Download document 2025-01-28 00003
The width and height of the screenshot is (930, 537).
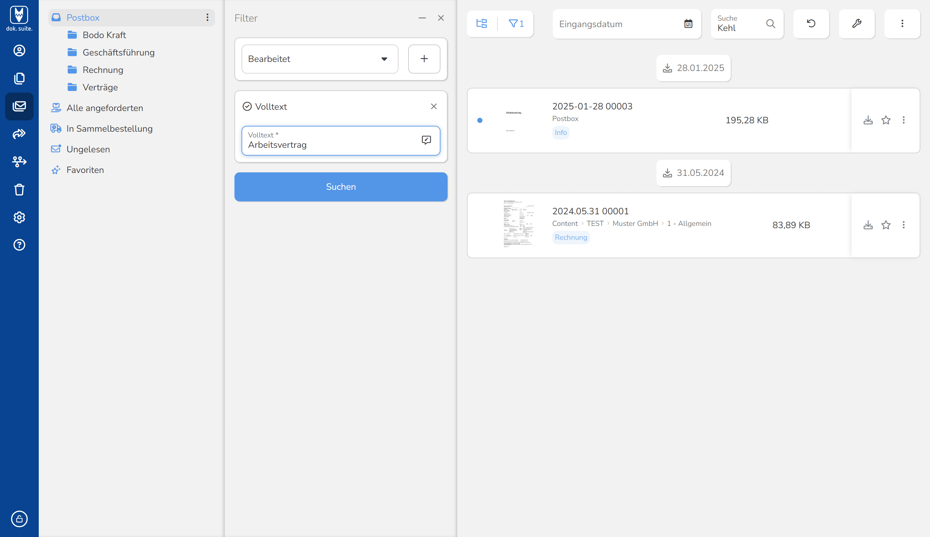868,120
